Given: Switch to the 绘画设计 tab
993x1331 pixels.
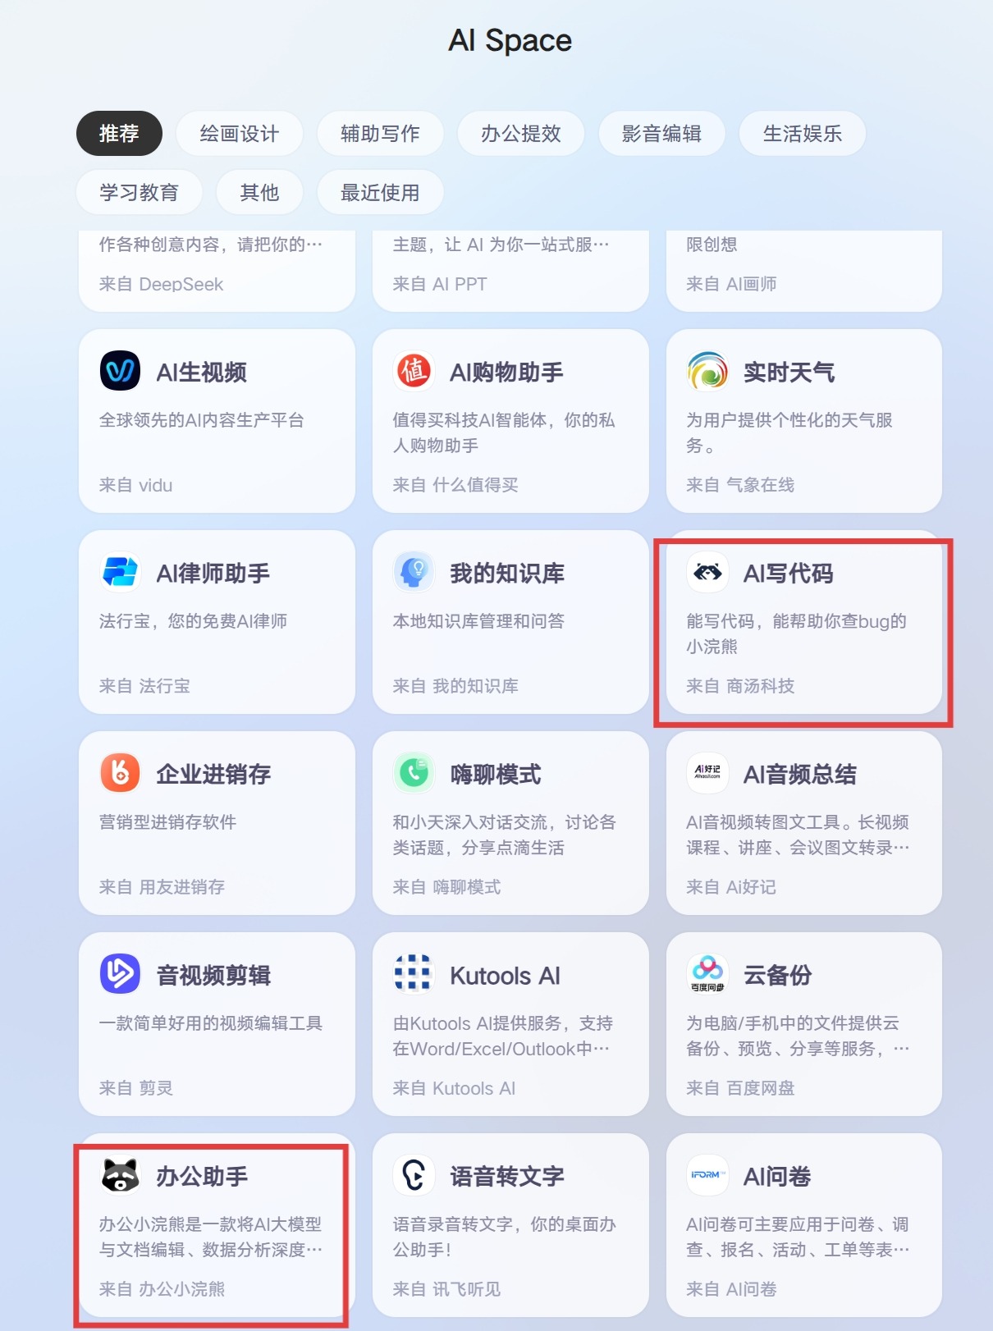Looking at the screenshot, I should pyautogui.click(x=240, y=134).
